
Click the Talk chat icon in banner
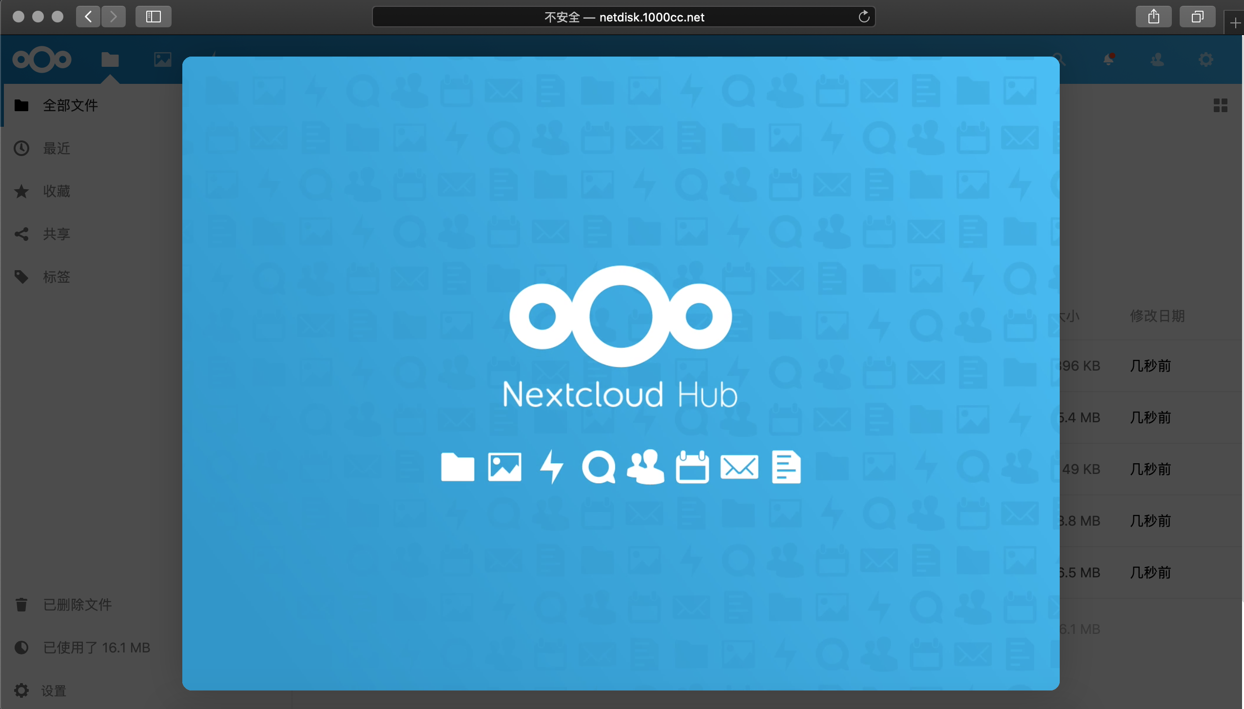click(x=598, y=467)
